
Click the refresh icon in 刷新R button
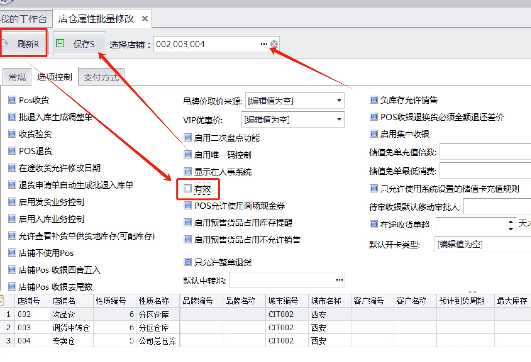point(5,43)
